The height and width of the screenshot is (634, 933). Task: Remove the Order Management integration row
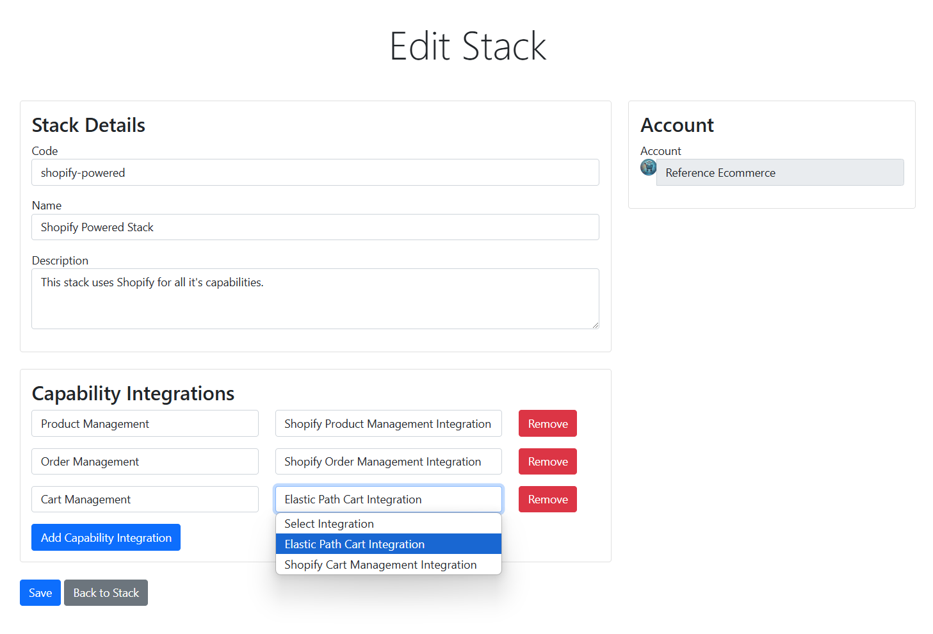pyautogui.click(x=548, y=462)
